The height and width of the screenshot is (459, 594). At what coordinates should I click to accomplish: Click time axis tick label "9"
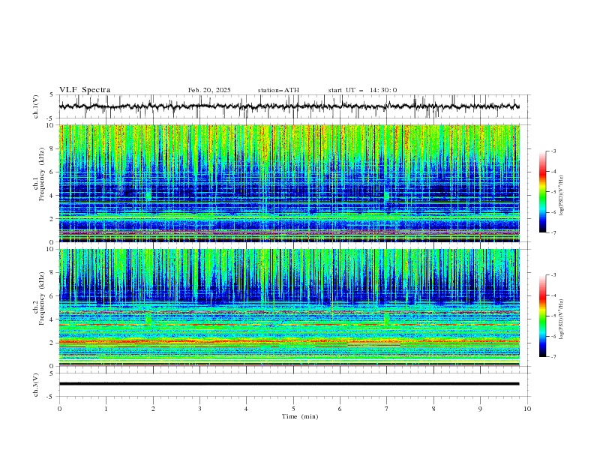(480, 409)
